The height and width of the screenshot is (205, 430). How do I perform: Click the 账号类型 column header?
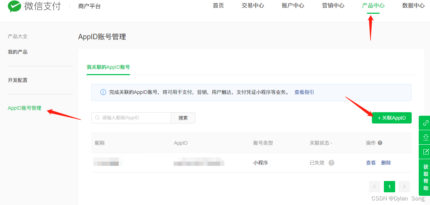[x=263, y=143]
